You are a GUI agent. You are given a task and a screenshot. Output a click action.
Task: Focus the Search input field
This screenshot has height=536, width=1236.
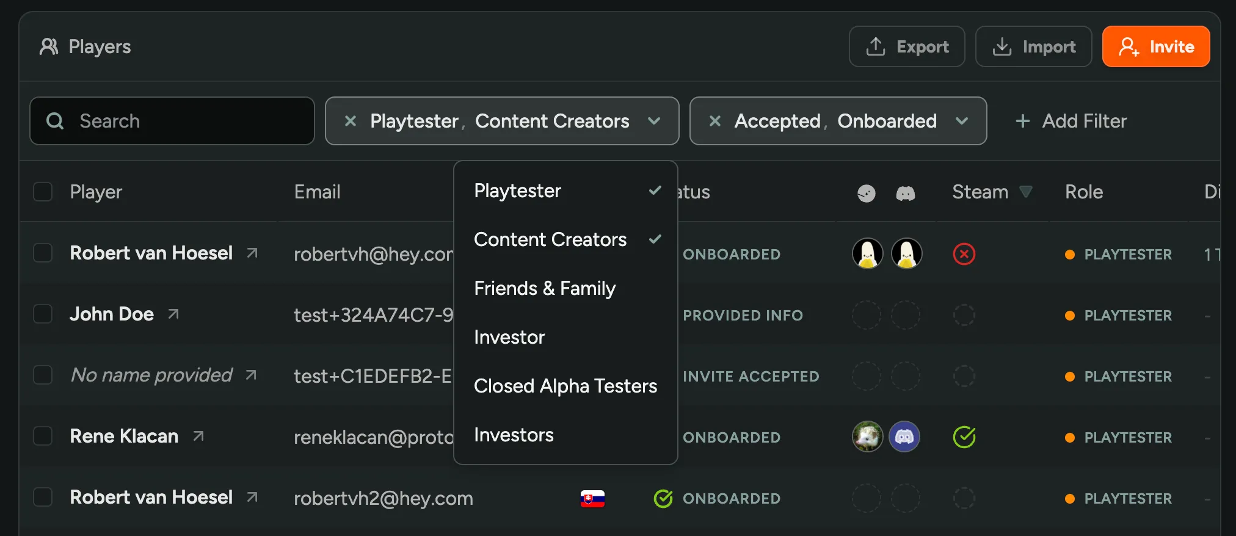tap(183, 121)
